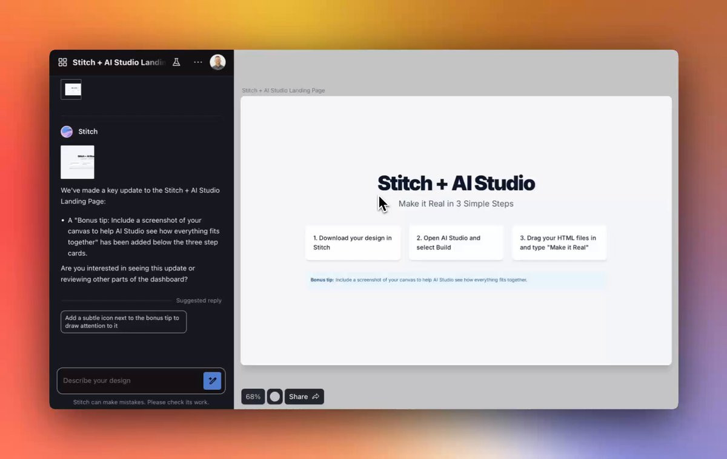Click the magic wand generate button

point(212,381)
